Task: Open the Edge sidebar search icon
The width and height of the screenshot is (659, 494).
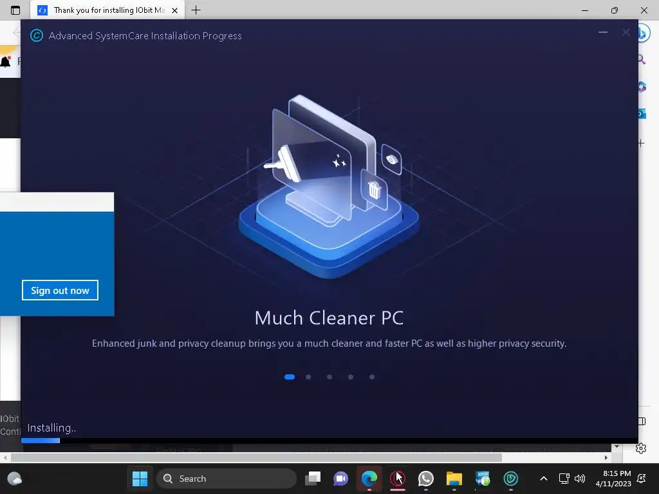Action: (642, 60)
